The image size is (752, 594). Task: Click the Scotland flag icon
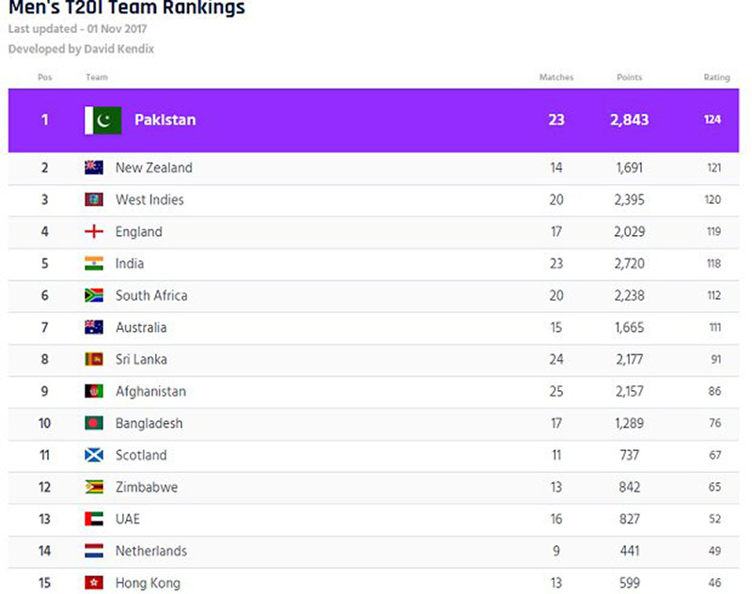93,455
